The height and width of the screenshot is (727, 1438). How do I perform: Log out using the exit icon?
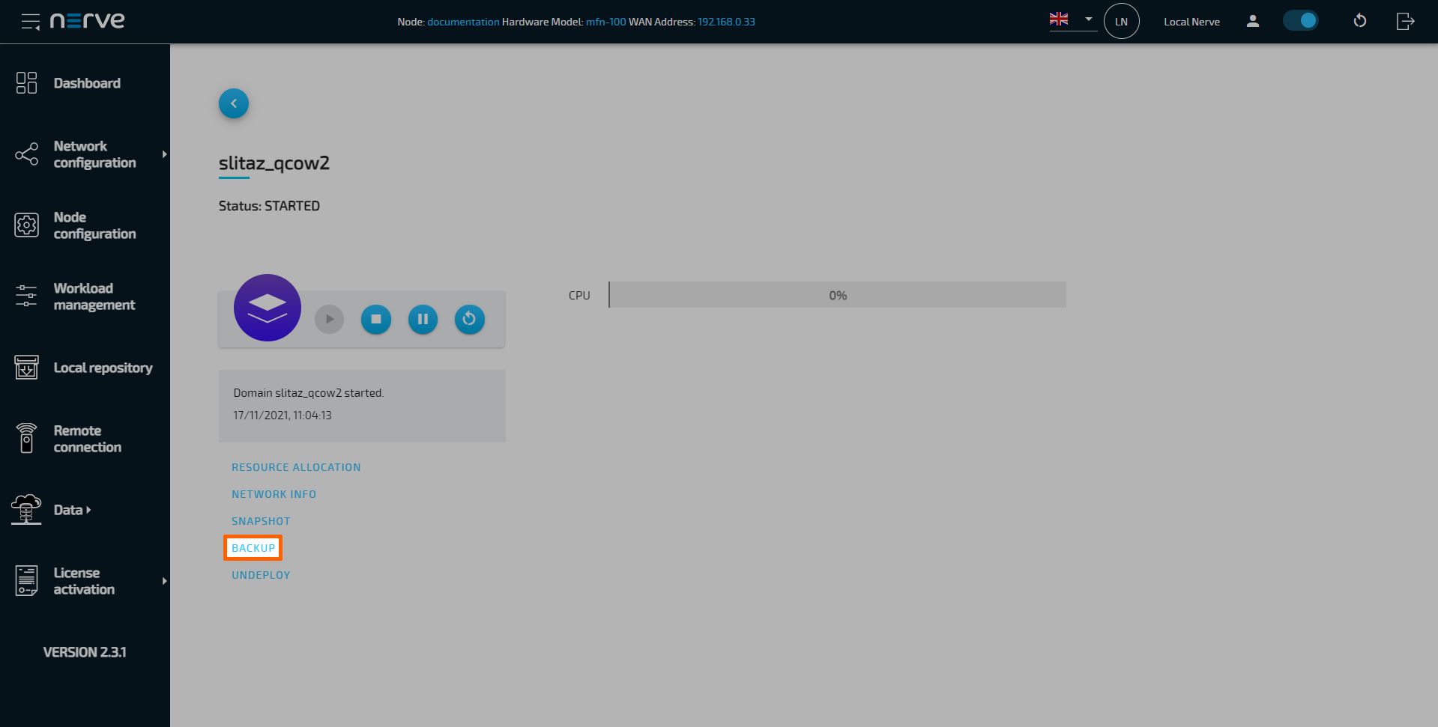(1405, 21)
